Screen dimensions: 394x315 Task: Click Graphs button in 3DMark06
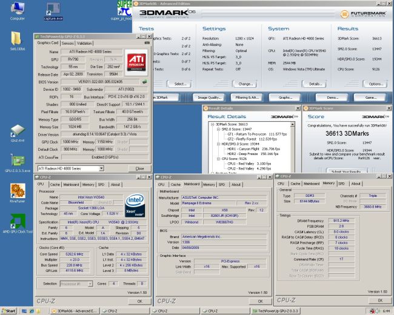click(x=285, y=98)
